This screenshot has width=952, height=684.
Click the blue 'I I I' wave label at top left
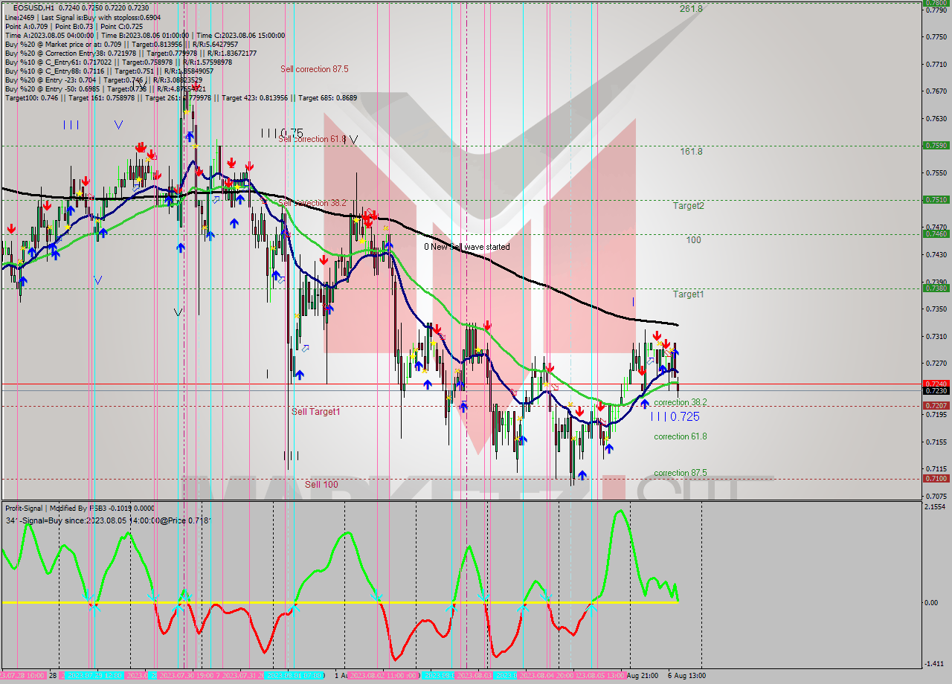[x=71, y=125]
